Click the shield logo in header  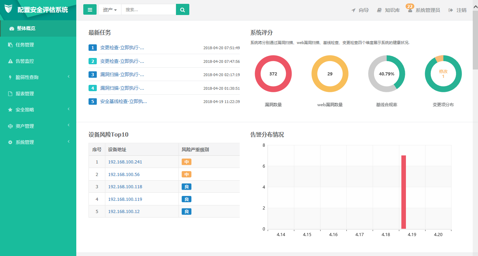coord(8,9)
